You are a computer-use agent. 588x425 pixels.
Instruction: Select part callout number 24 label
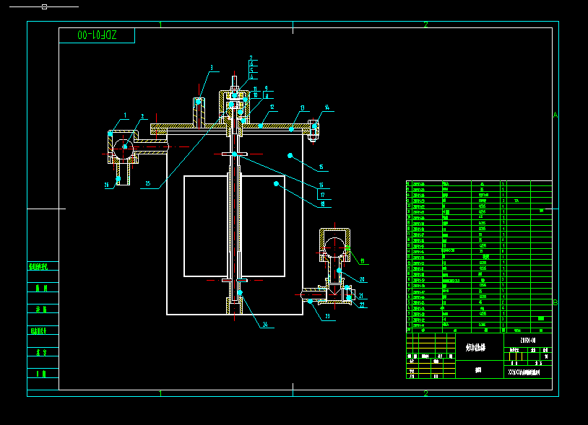tap(264, 325)
